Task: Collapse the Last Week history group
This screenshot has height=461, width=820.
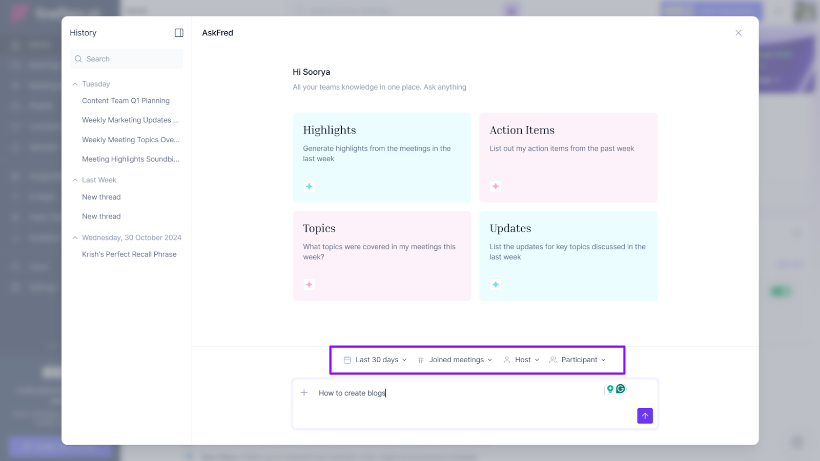Action: click(75, 180)
